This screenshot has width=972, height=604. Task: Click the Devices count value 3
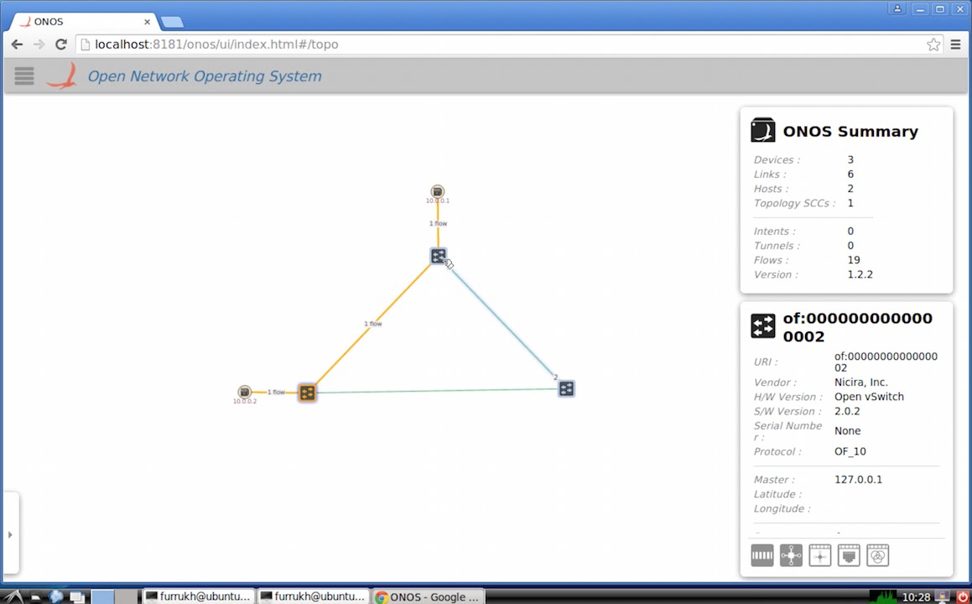[850, 160]
